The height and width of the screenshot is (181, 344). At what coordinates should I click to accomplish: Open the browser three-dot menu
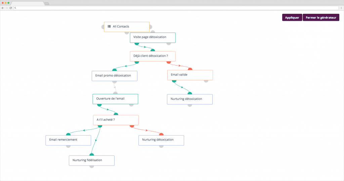(341, 8)
